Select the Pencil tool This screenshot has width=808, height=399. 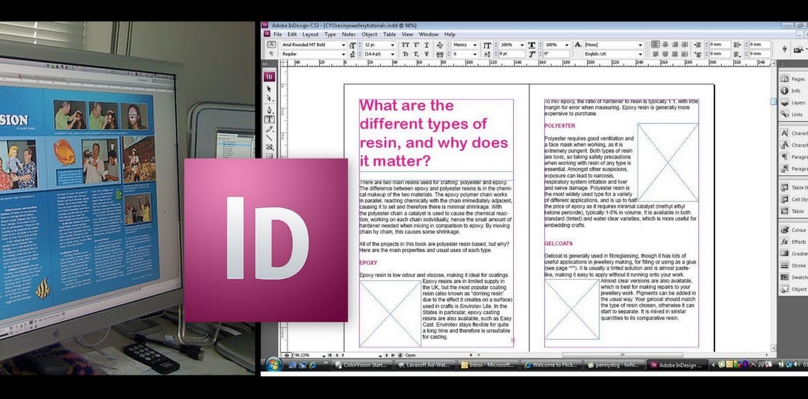(269, 128)
